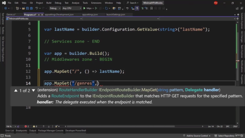The image size is (245, 138).
Task: Show previous overload with up triangle
Action: (16, 90)
